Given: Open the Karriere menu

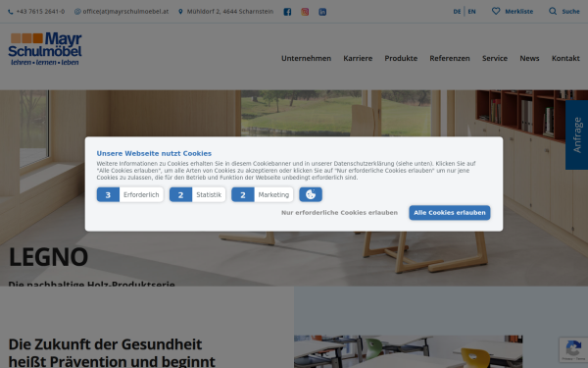Looking at the screenshot, I should coord(358,58).
